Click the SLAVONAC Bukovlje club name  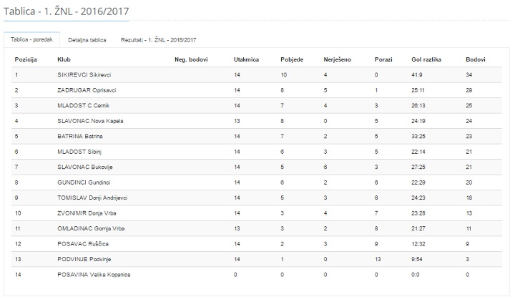click(85, 167)
